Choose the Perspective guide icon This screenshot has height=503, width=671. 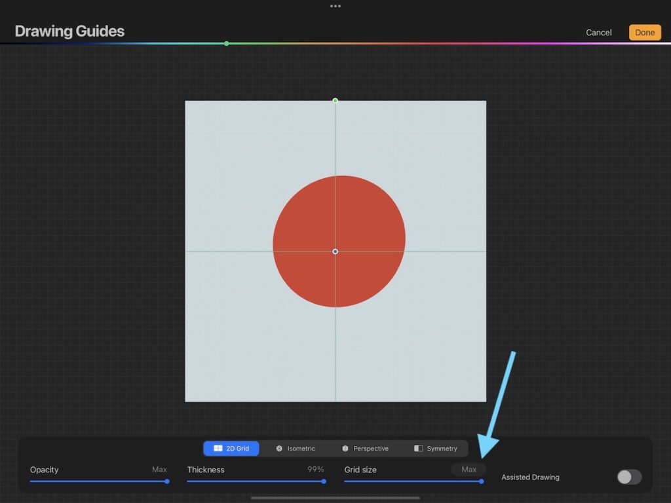pos(345,449)
